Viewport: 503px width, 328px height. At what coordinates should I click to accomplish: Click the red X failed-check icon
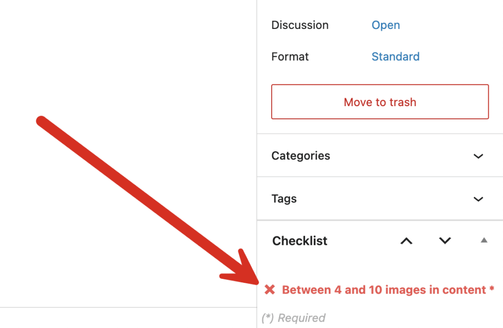pos(270,290)
